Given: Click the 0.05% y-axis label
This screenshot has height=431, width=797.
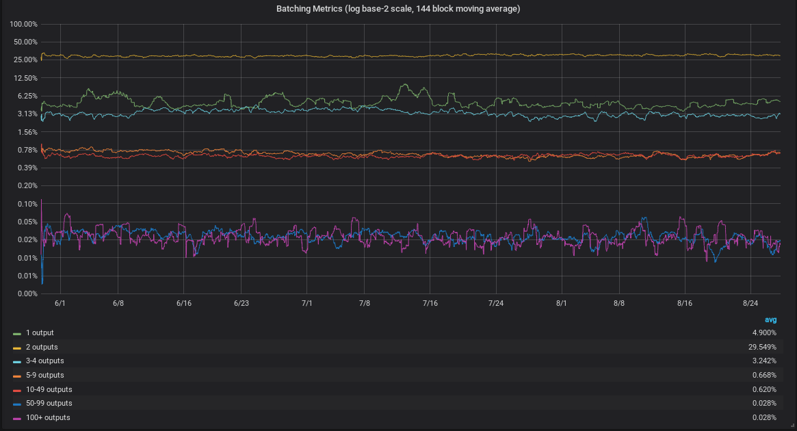Looking at the screenshot, I should coord(27,222).
